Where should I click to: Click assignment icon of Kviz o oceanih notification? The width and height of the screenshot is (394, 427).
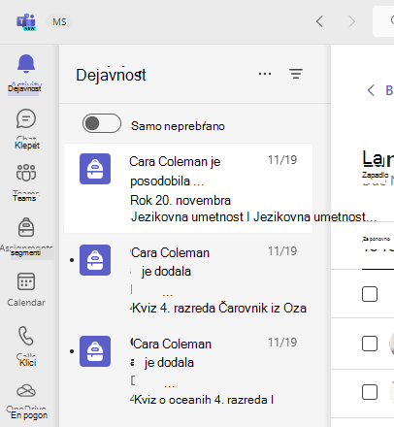(95, 351)
